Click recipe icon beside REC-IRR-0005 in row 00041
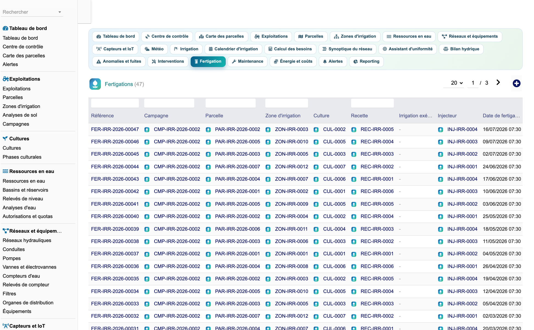 (354, 204)
